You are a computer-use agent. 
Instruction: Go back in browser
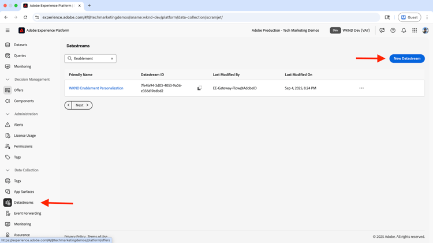click(x=6, y=17)
